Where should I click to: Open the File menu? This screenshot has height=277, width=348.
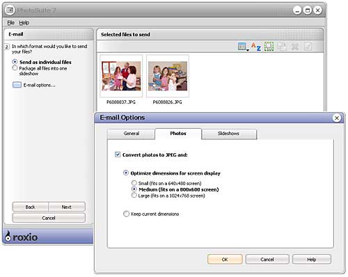[10, 22]
